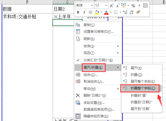166x121 pixels.
Task: Choose 展开到"日期"
Action: point(142,109)
